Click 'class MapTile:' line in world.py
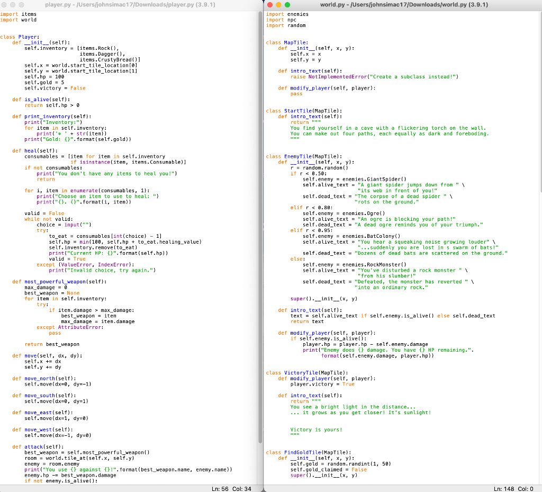 click(287, 42)
